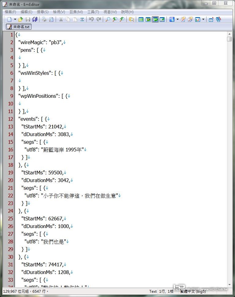235x297 pixels.
Task: Click line number 12 in the margin
Action: 11,119
